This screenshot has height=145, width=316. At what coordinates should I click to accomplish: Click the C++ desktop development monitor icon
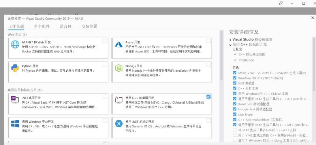tap(119, 100)
